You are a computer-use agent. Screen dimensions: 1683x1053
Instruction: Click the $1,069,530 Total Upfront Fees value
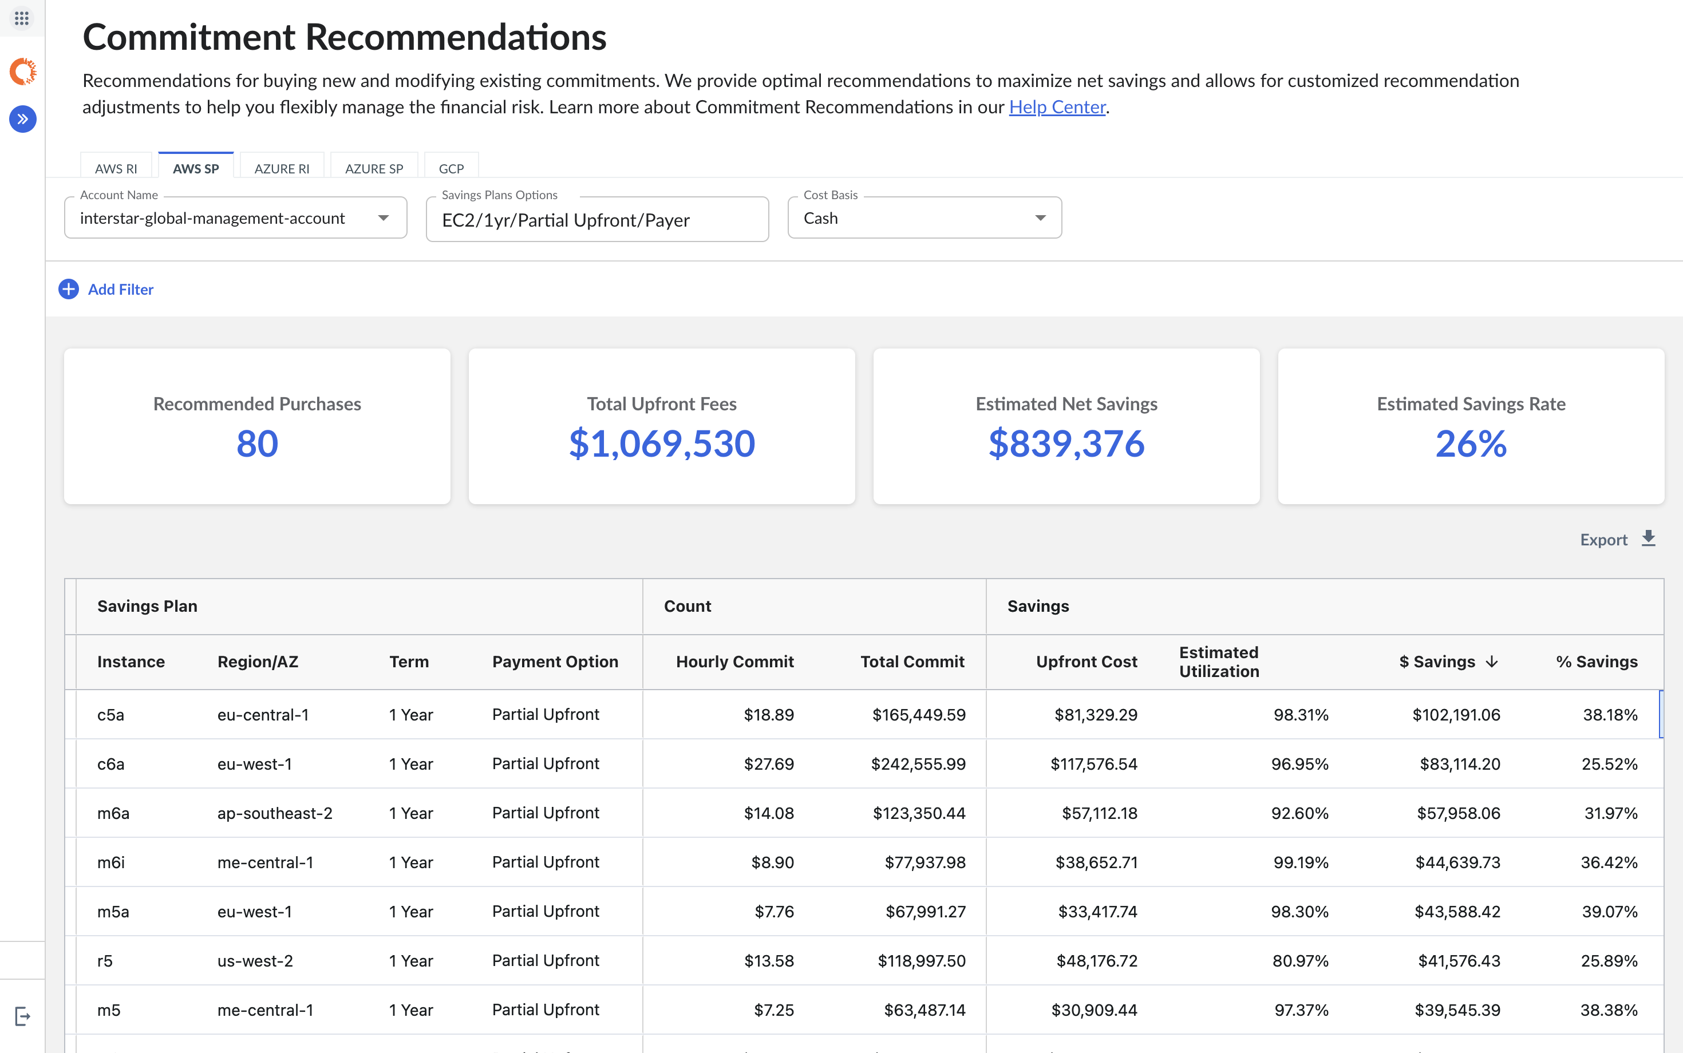point(662,444)
